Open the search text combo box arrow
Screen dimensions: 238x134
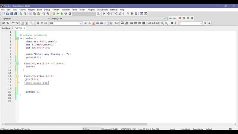tap(80, 23)
